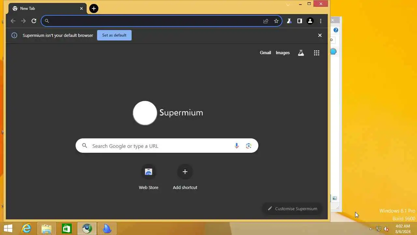Open the Windows Start button
The height and width of the screenshot is (235, 417).
click(x=8, y=228)
